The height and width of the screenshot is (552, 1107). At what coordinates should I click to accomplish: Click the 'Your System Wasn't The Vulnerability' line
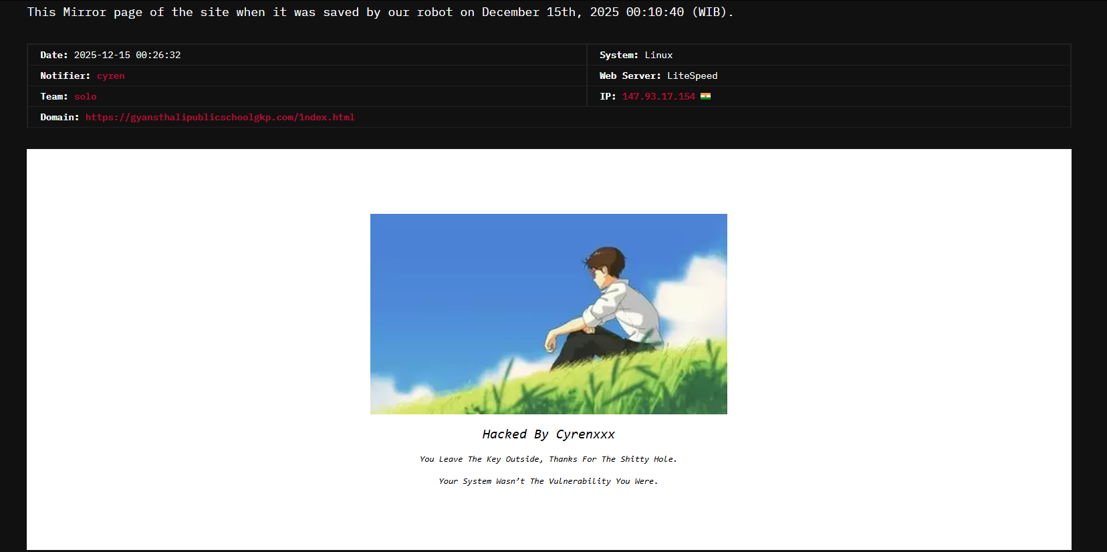(548, 481)
